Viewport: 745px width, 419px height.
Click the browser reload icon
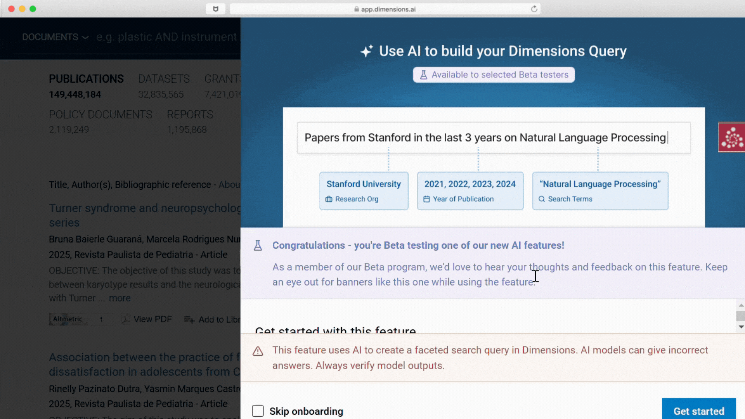[534, 9]
